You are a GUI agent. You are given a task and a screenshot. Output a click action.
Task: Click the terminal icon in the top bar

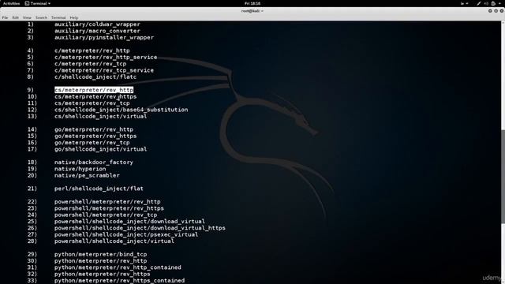[27, 3]
